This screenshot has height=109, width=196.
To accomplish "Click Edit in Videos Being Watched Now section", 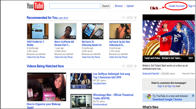I will click(123, 66).
